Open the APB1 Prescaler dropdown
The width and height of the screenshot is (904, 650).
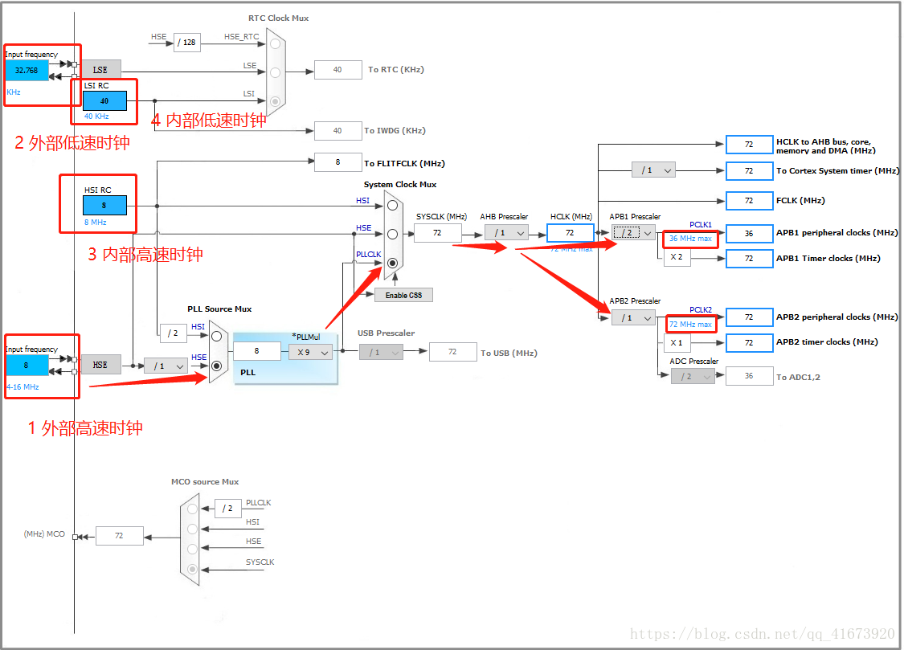pyautogui.click(x=633, y=233)
